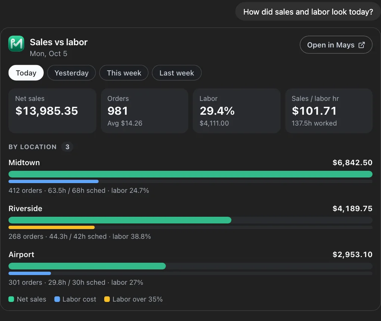
Task: Click the 'Net sales' legend label
Action: click(x=31, y=299)
